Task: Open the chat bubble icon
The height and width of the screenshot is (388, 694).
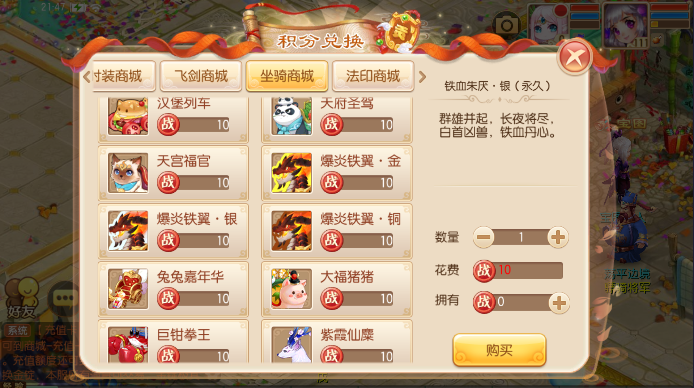Action: (64, 299)
